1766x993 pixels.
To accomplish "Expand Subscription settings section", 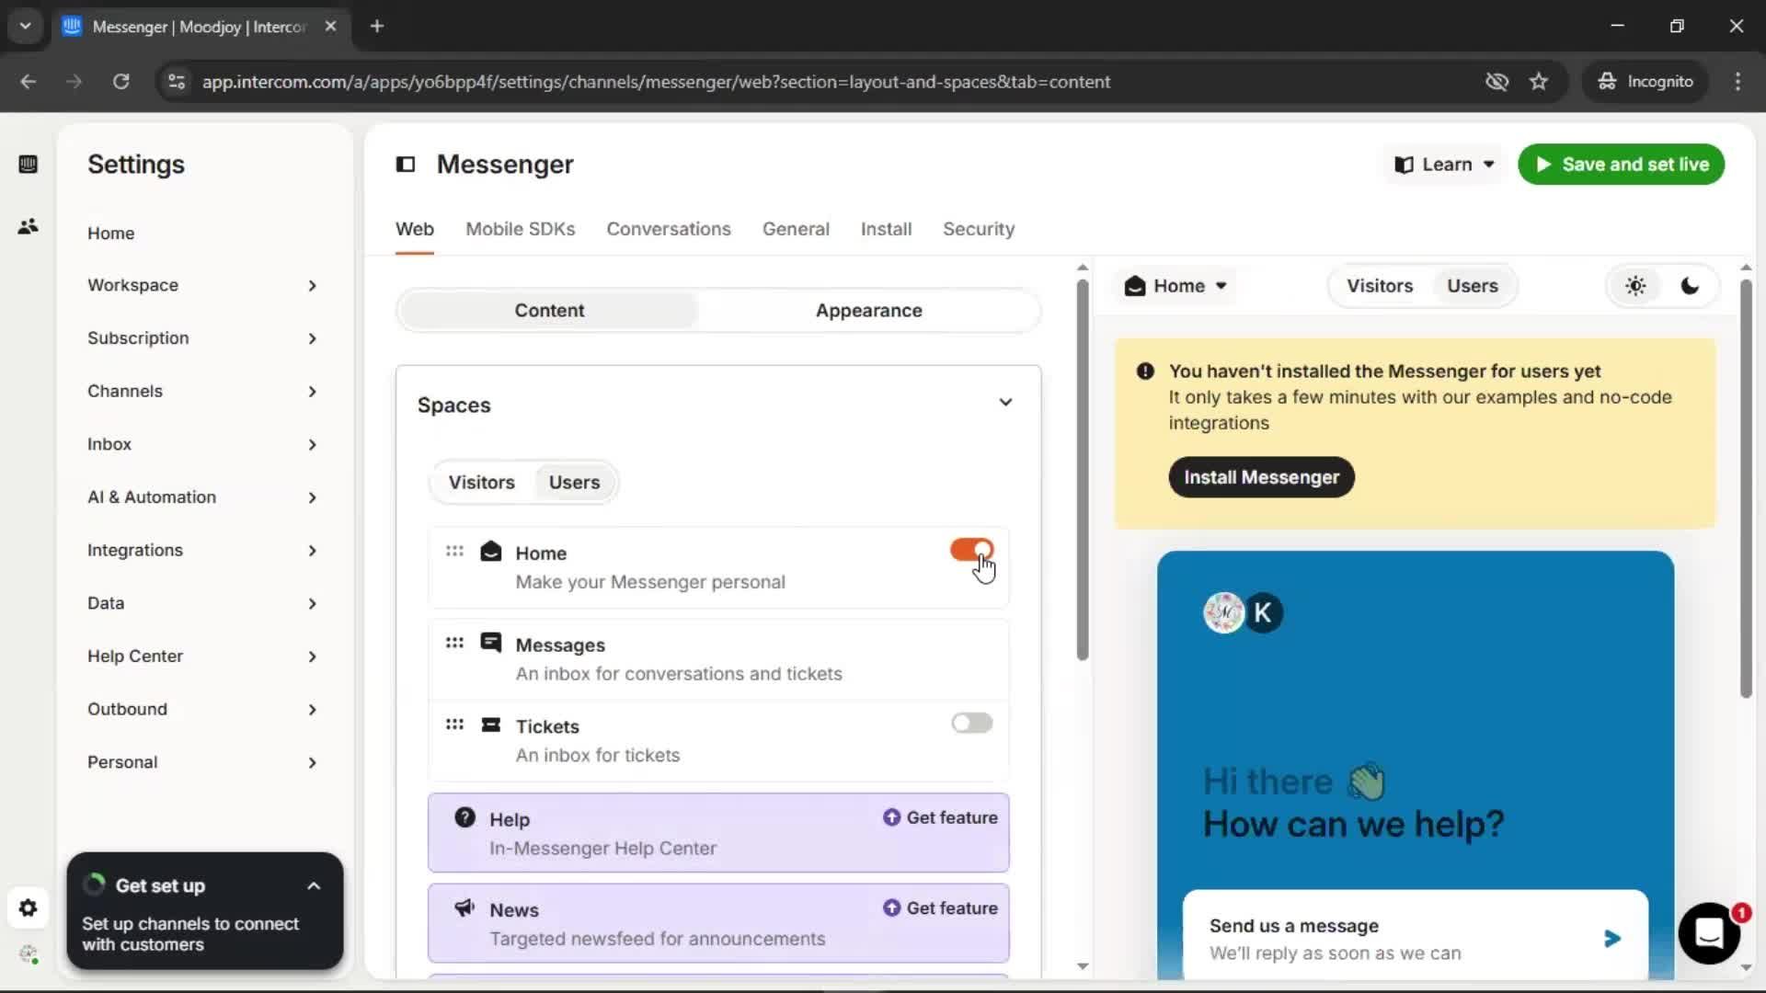I will [202, 338].
